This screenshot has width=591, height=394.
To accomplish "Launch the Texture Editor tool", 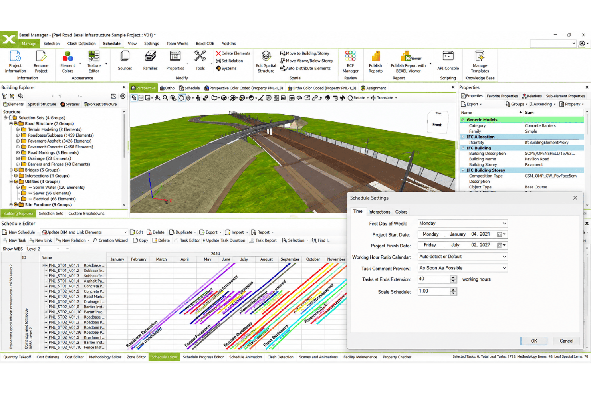I will (94, 62).
